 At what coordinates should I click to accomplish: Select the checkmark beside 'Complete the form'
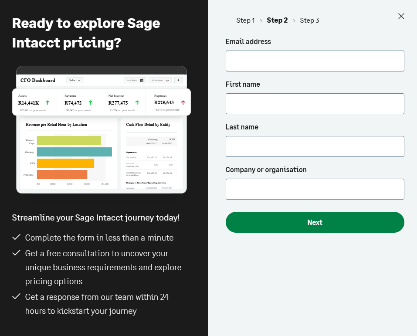tap(17, 237)
